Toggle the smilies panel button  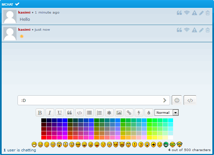pos(177,100)
